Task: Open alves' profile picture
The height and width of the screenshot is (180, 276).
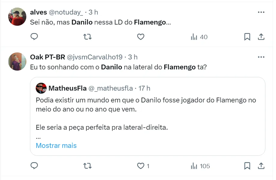Action: tap(17, 17)
